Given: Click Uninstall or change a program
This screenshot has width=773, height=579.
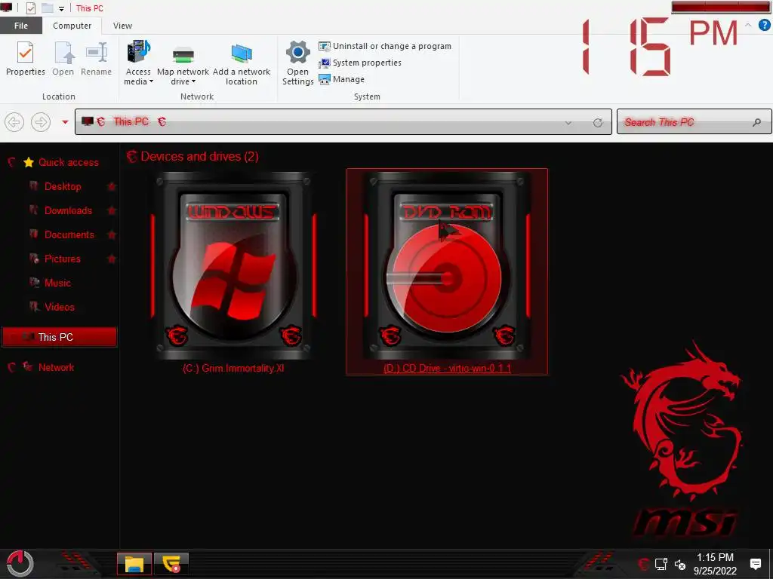Looking at the screenshot, I should tap(384, 46).
